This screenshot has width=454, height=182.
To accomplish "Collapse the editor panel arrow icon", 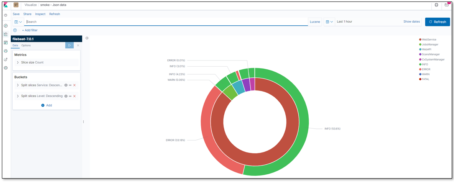I will (87, 38).
